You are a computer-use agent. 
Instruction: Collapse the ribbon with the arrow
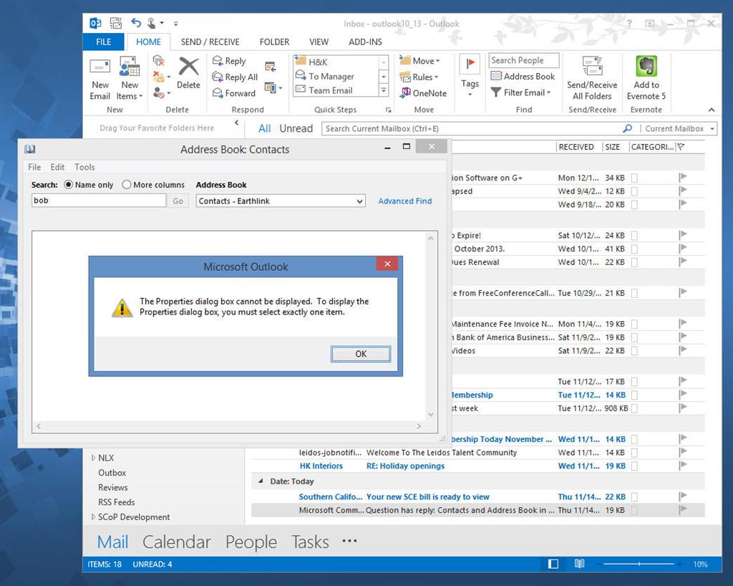pyautogui.click(x=711, y=110)
